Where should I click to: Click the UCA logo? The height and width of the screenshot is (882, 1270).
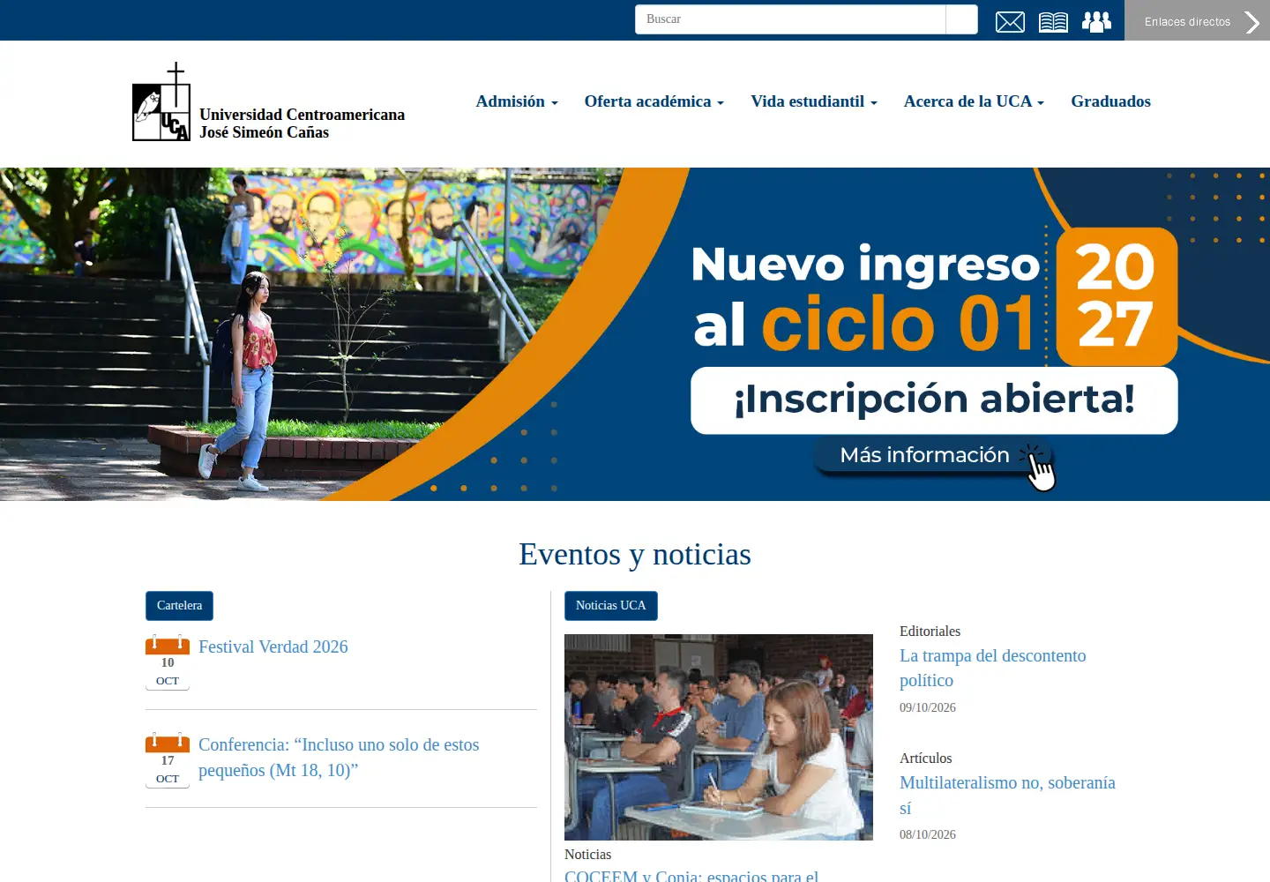(161, 101)
